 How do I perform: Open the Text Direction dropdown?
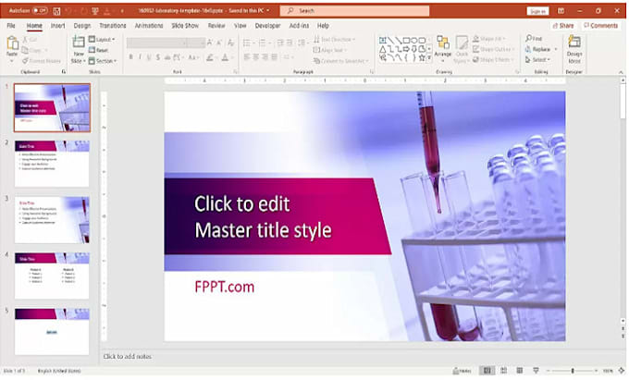(x=334, y=39)
